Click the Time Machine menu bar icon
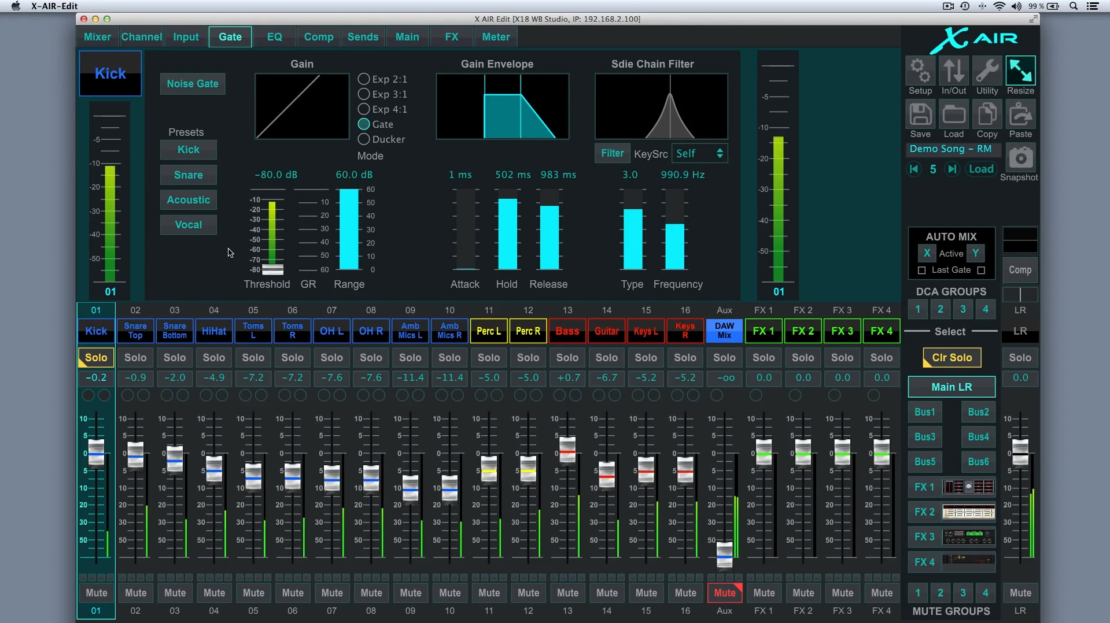The width and height of the screenshot is (1110, 623). [x=965, y=6]
